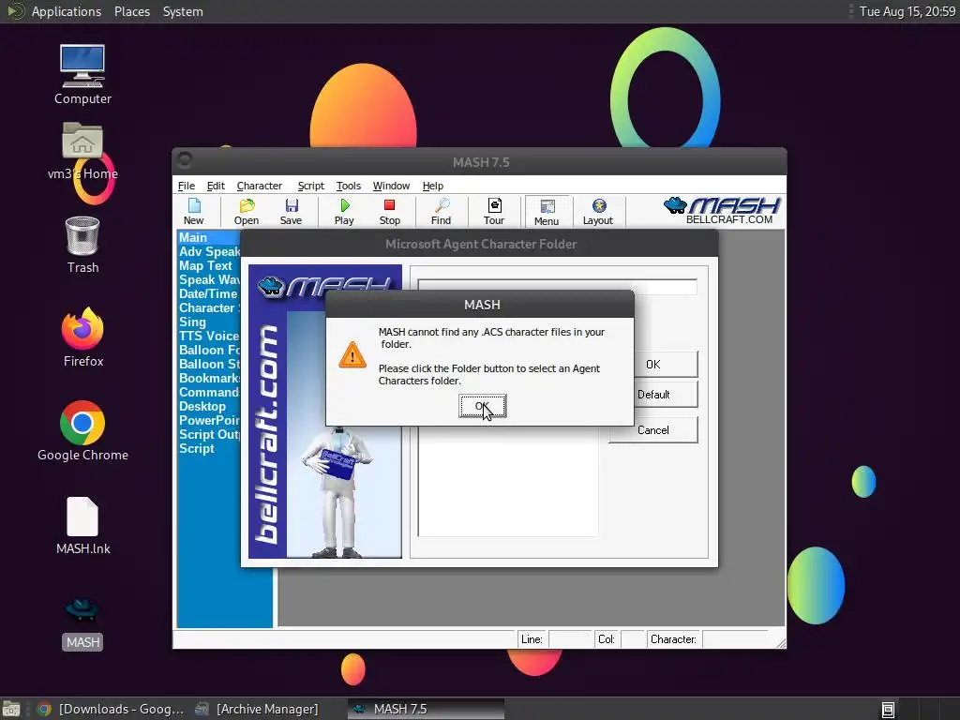960x720 pixels.
Task: Click the show desktop icon in taskbar
Action: 11,709
